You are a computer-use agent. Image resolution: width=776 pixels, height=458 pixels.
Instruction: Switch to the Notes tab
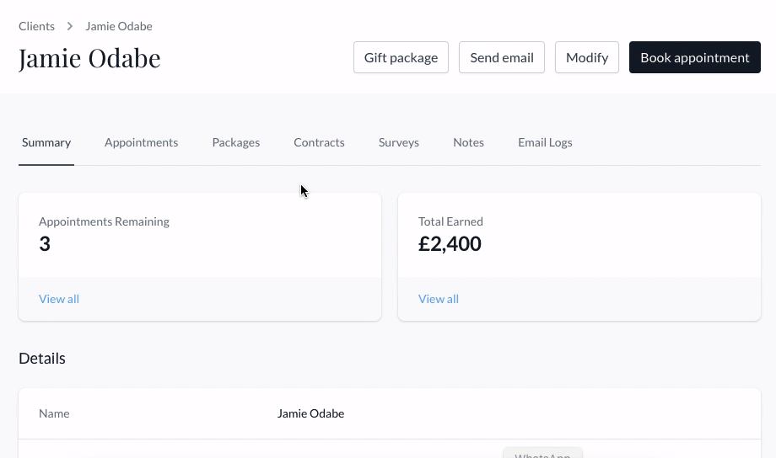pyautogui.click(x=468, y=142)
